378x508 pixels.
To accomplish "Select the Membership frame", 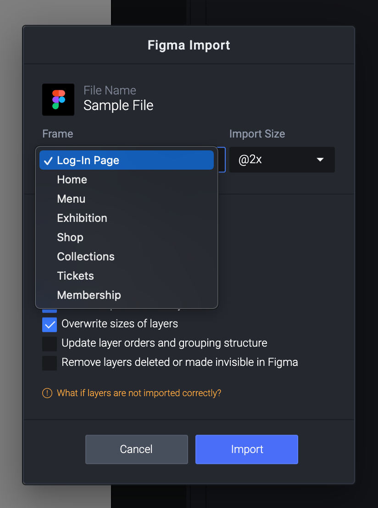I will tap(127, 295).
